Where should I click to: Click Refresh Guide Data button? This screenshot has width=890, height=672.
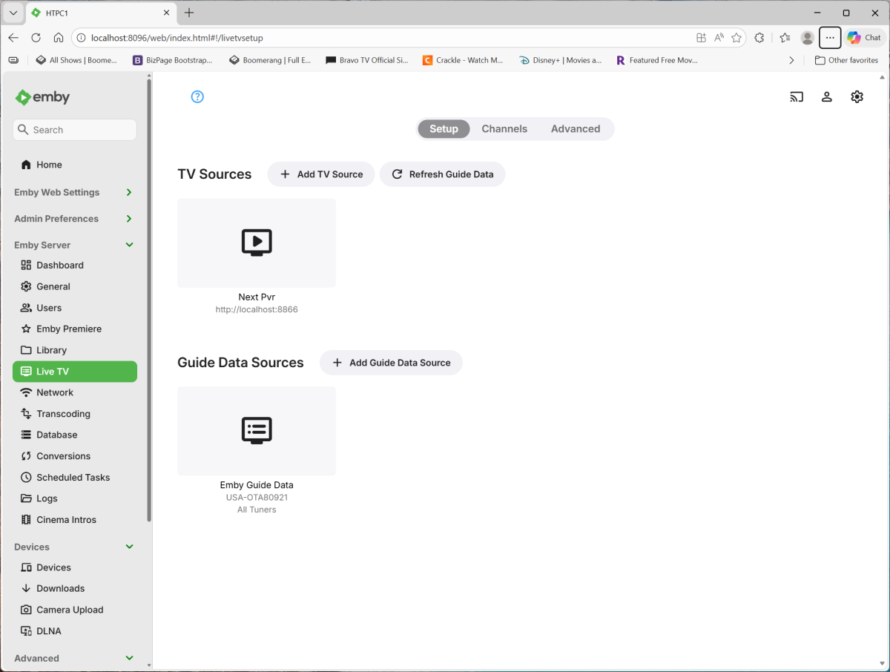click(442, 174)
